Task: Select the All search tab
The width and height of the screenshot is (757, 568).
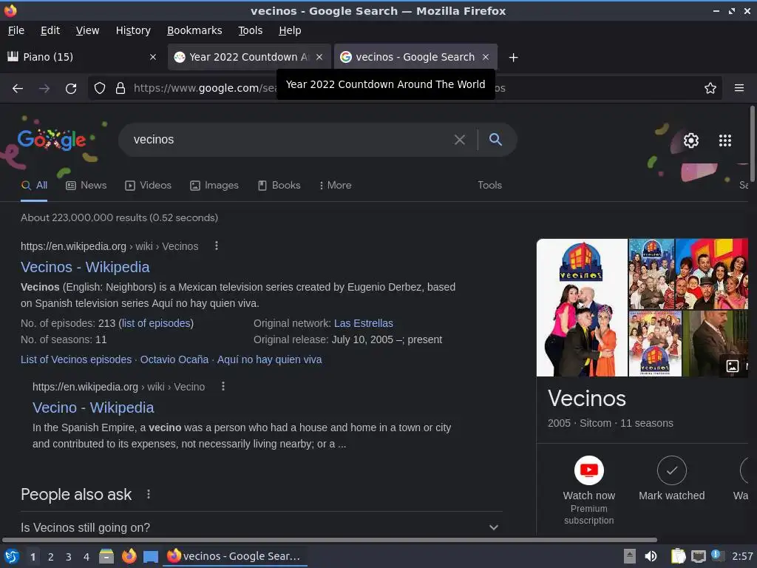Action: pyautogui.click(x=34, y=186)
